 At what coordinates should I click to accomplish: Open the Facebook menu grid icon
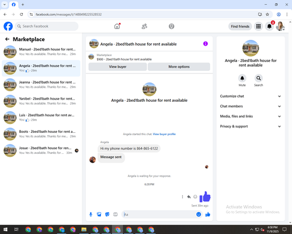(x=258, y=26)
